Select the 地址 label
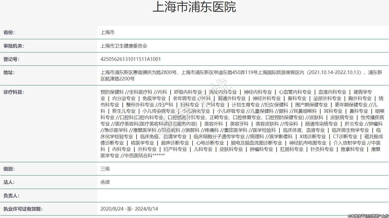The height and width of the screenshot is (218, 389). pyautogui.click(x=9, y=72)
